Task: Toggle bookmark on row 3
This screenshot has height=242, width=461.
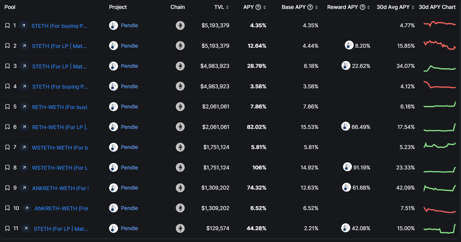Action: tap(7, 66)
